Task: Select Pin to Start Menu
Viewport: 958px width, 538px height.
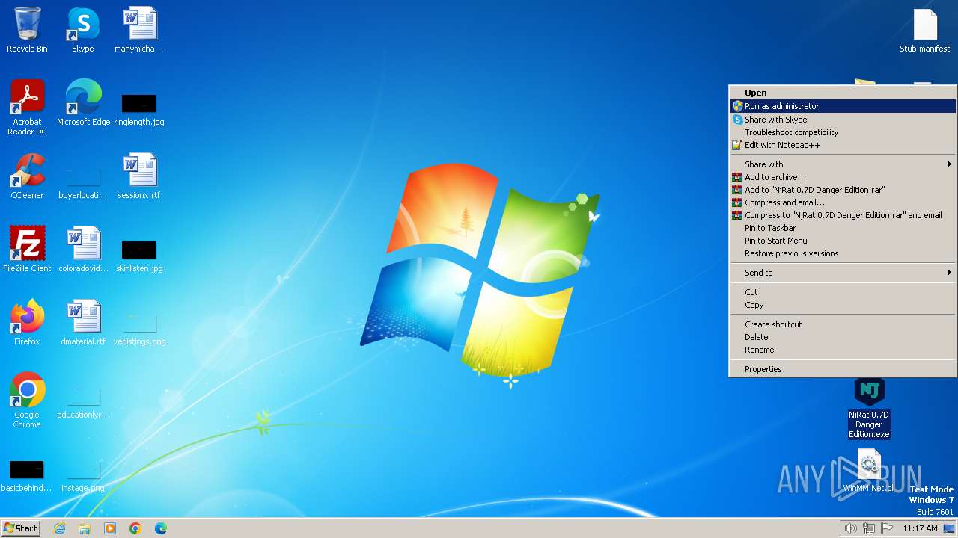Action: pyautogui.click(x=843, y=241)
